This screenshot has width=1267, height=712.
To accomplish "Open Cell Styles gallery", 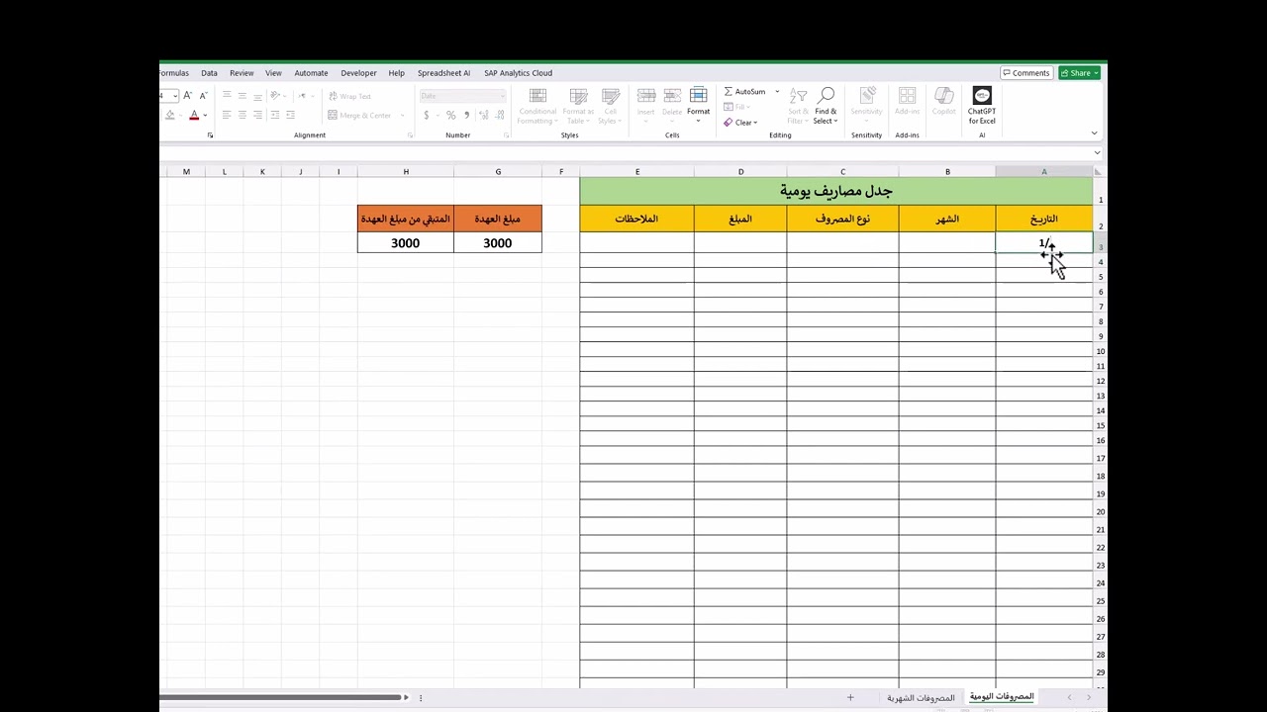I will [610, 106].
